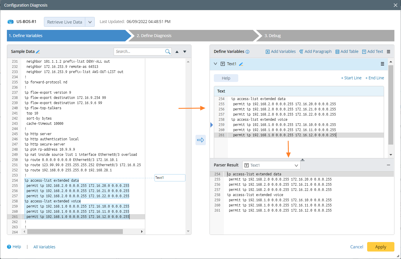Viewport: 401px width, 259px height.
Task: Collapse the Text1 section chevron
Action: point(216,64)
